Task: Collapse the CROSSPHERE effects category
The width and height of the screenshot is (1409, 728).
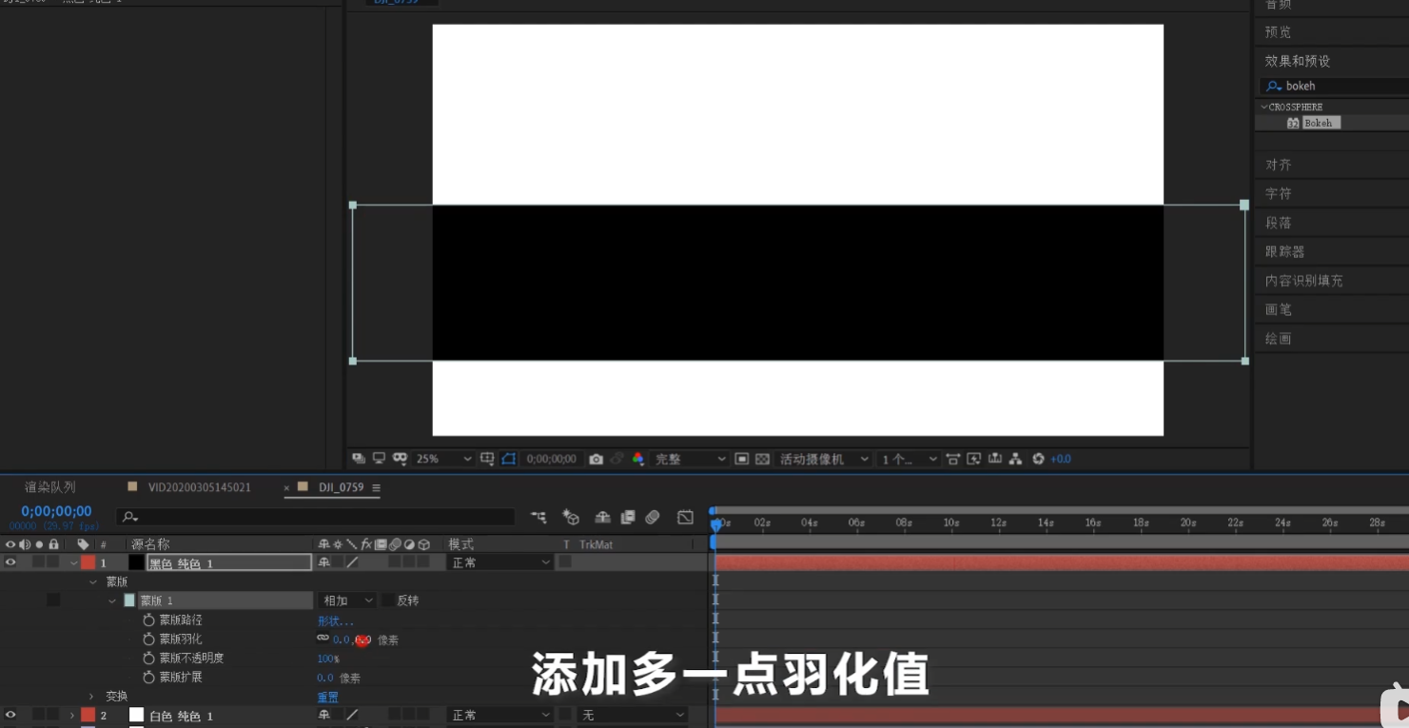Action: [1264, 107]
